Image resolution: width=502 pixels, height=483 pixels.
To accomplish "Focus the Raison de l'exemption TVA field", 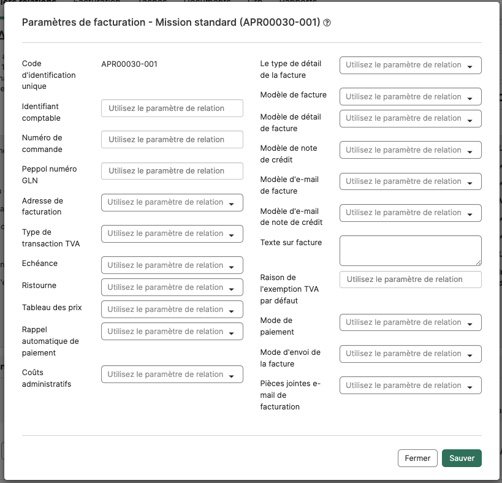I will (411, 280).
